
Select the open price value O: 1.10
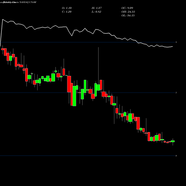67,8
